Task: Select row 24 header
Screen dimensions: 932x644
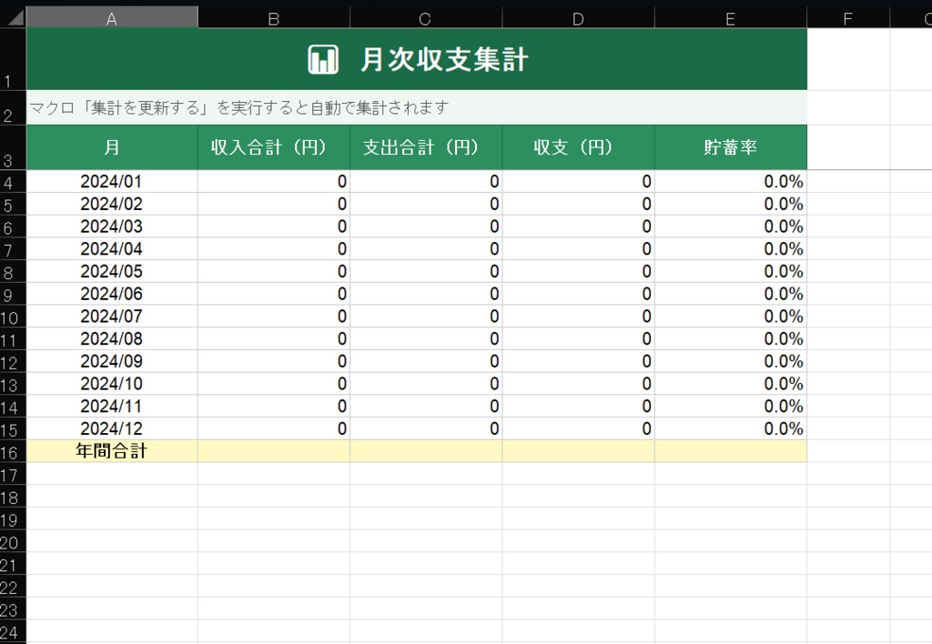Action: pyautogui.click(x=13, y=631)
